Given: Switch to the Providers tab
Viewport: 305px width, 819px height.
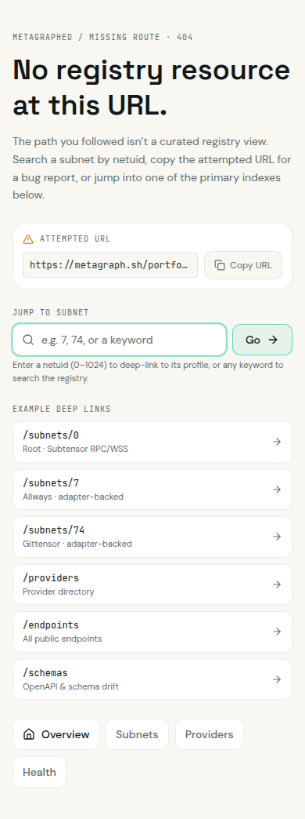Looking at the screenshot, I should (x=210, y=734).
